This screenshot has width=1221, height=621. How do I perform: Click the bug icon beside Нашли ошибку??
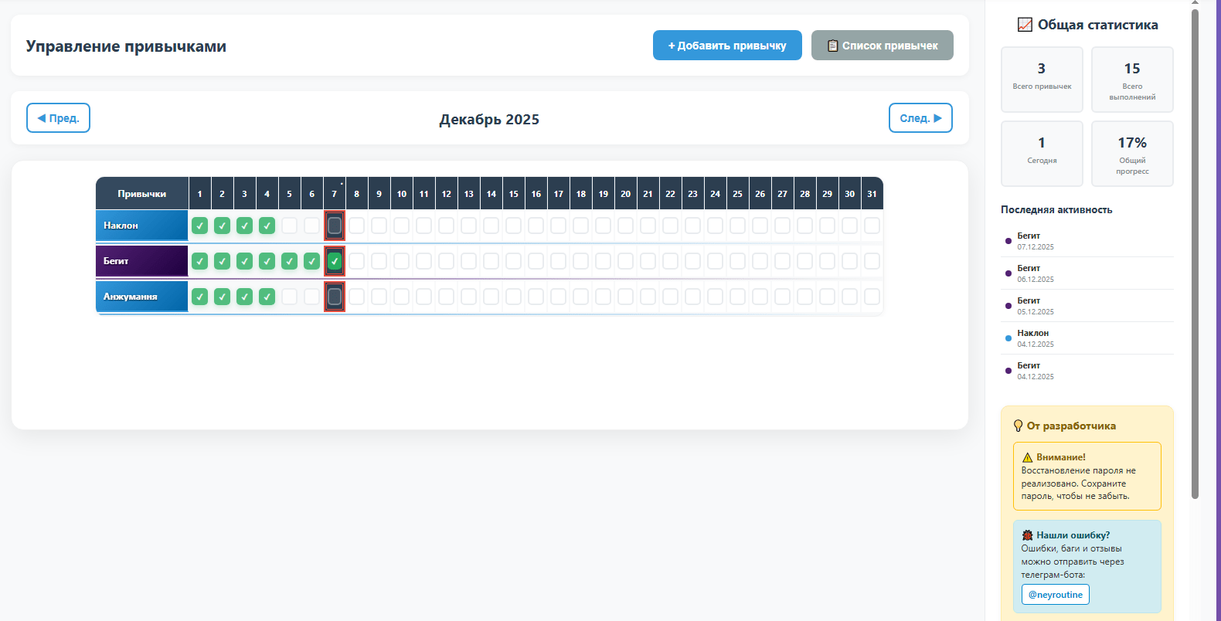1027,535
